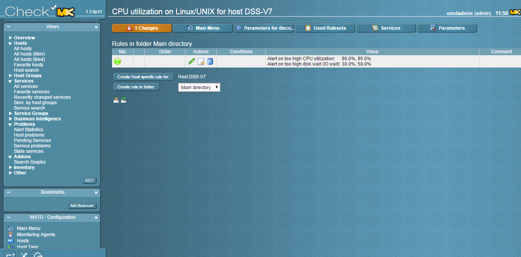Image resolution: width=521 pixels, height=257 pixels.
Task: Minimize the WATO Configuration snapin
Action: [8, 218]
